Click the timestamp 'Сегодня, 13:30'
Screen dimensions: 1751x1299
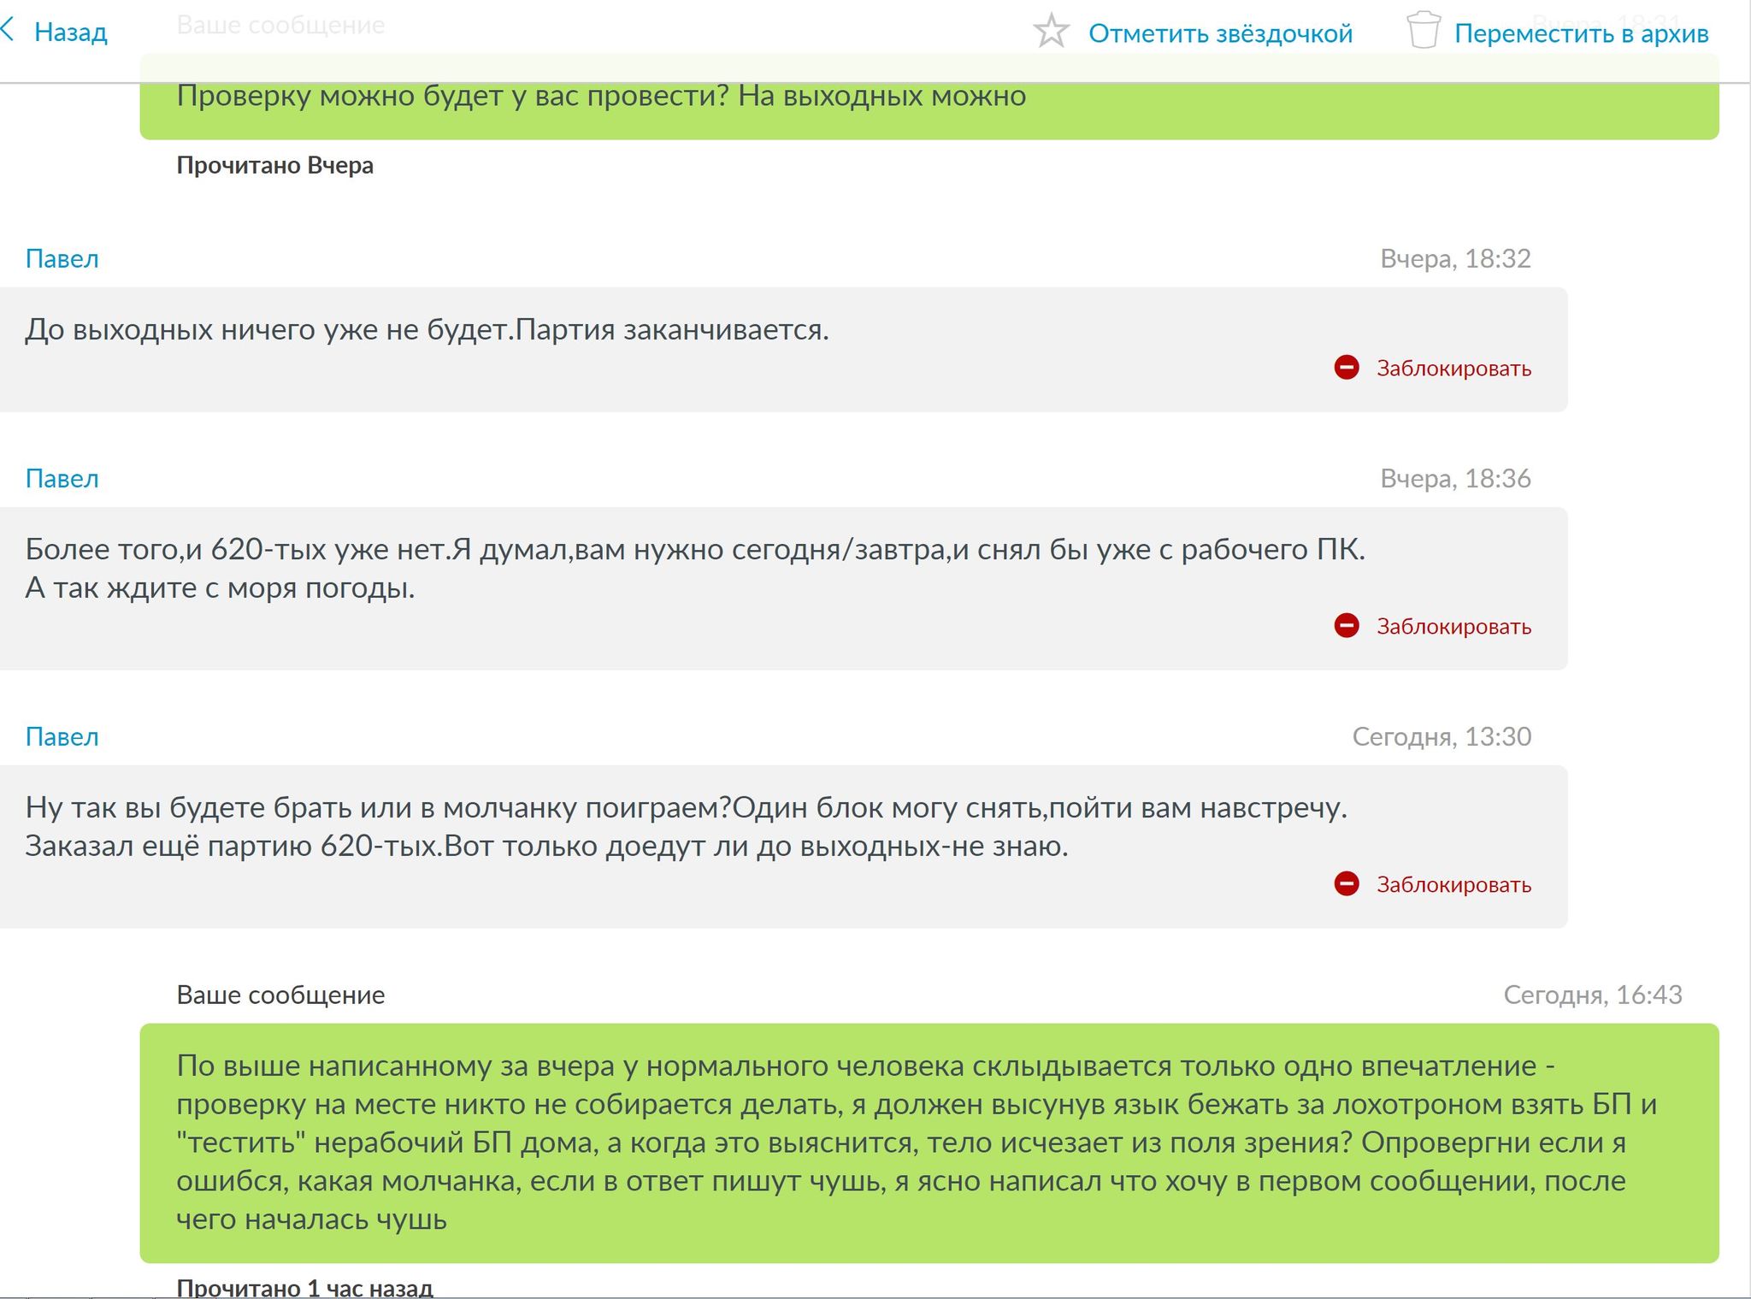[1441, 736]
